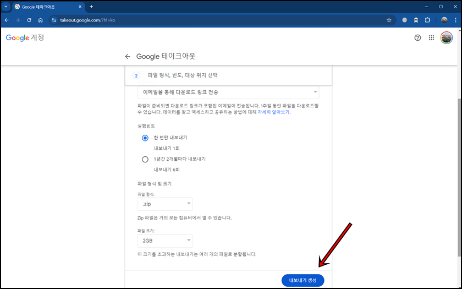Image resolution: width=462 pixels, height=289 pixels.
Task: Click the 파일 형식: label
Action: pos(146,194)
